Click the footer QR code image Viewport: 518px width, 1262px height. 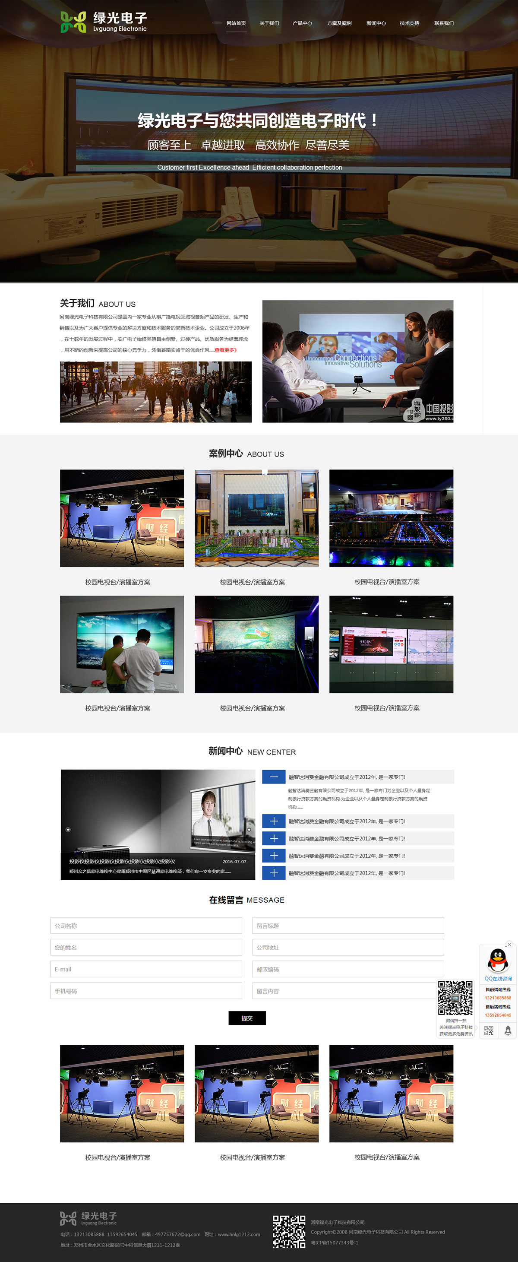[289, 1231]
